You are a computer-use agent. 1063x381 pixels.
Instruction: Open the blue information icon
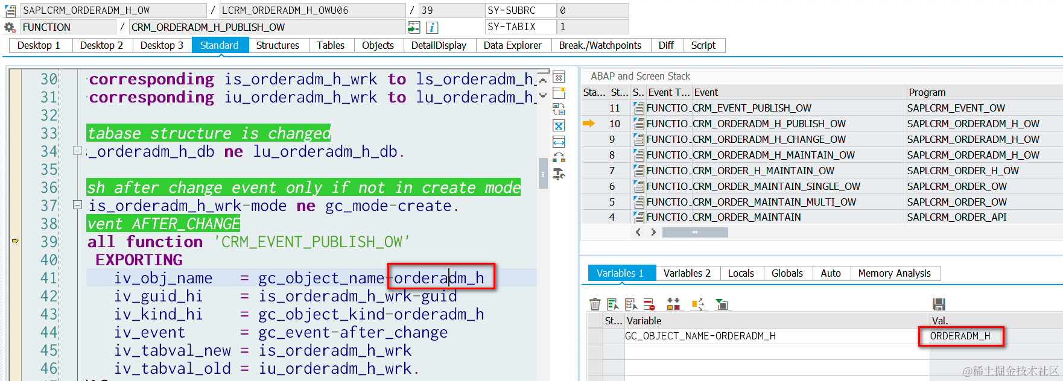432,27
